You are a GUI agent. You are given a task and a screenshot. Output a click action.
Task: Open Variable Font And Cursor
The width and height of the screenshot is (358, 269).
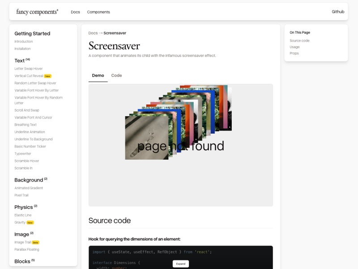click(33, 117)
